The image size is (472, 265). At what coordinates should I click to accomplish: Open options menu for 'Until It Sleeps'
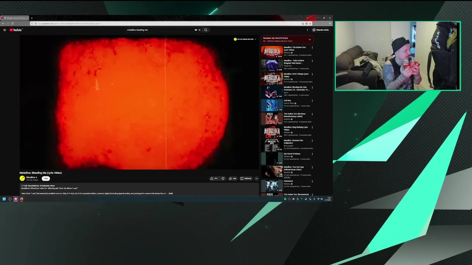click(x=312, y=74)
